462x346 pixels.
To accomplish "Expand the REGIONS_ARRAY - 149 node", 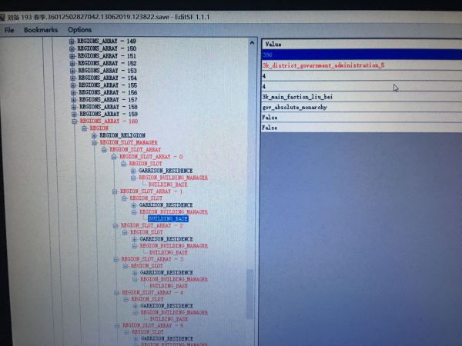I will [72, 42].
